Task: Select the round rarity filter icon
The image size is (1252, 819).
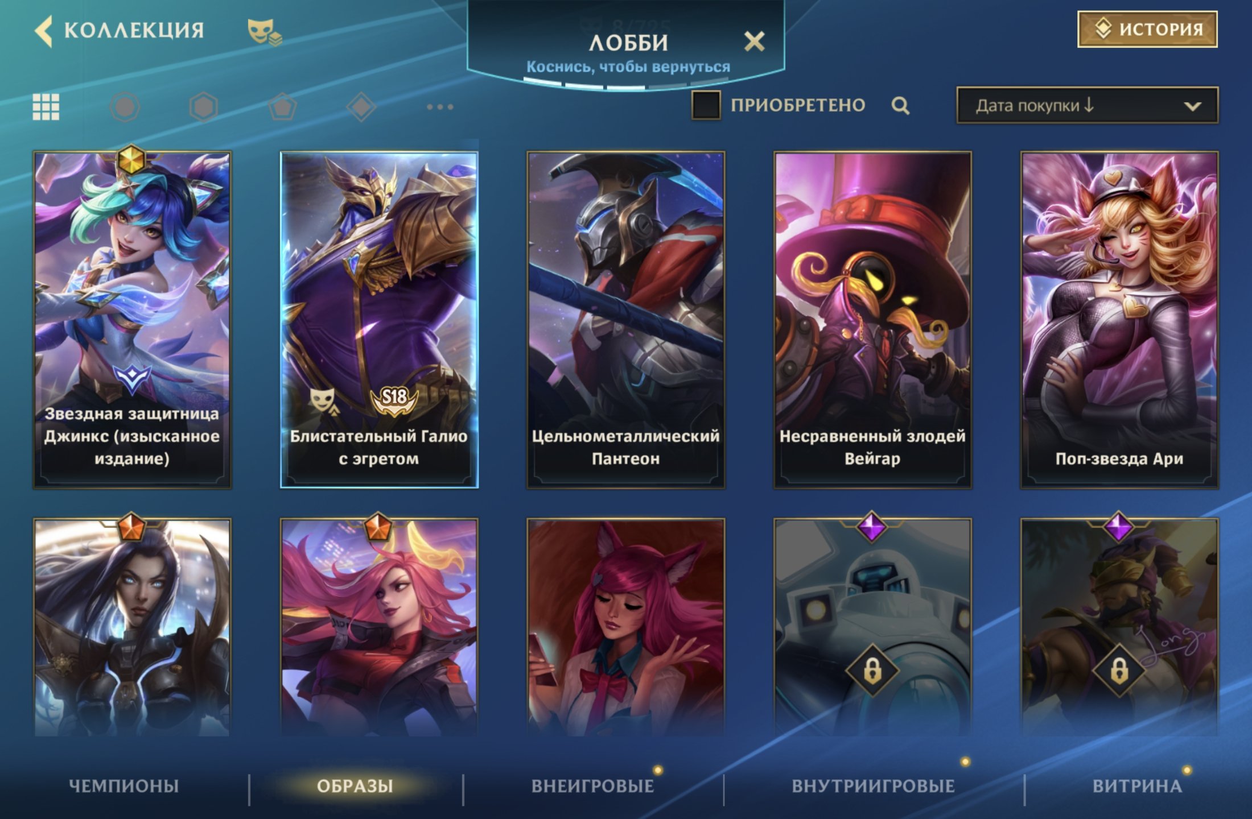Action: (x=125, y=107)
